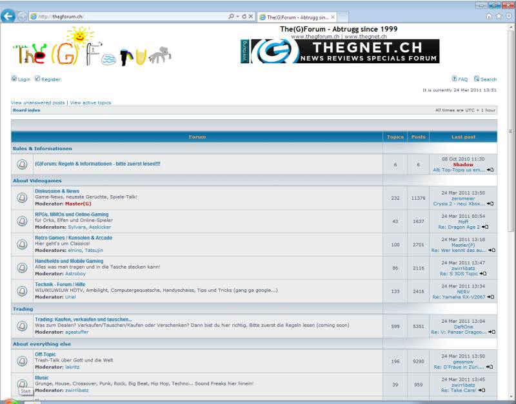This screenshot has height=404, width=516.
Task: Open Trading: Kaufen, verkaufen und tauschen forum
Action: pyautogui.click(x=83, y=319)
